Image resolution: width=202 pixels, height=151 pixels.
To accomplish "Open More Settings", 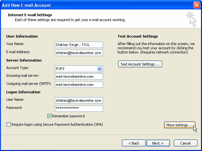I will point(180,125).
